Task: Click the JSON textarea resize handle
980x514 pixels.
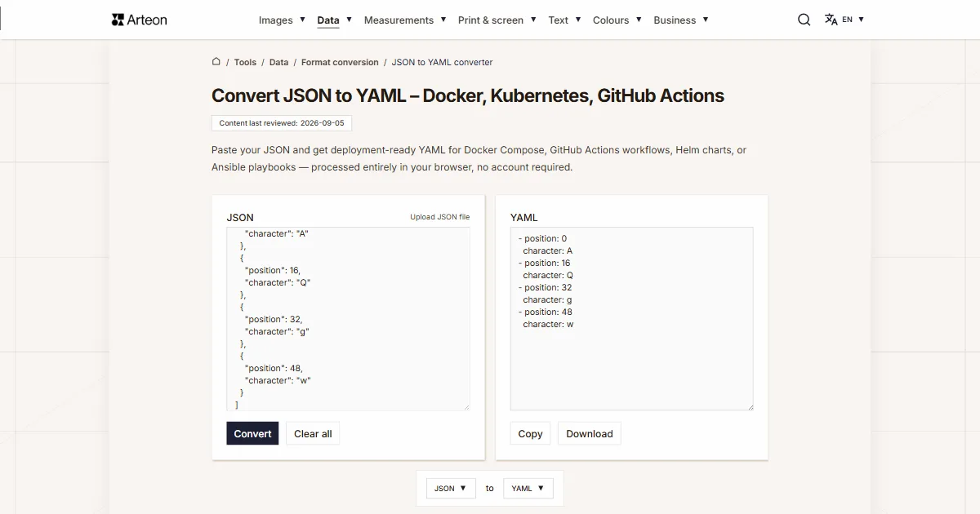Action: (x=466, y=406)
